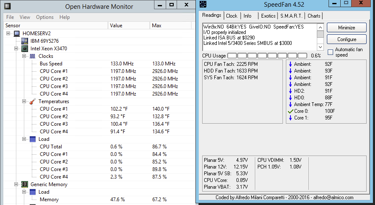Click the SpeedFan log scroll up arrow
The height and width of the screenshot is (205, 375).
click(320, 27)
